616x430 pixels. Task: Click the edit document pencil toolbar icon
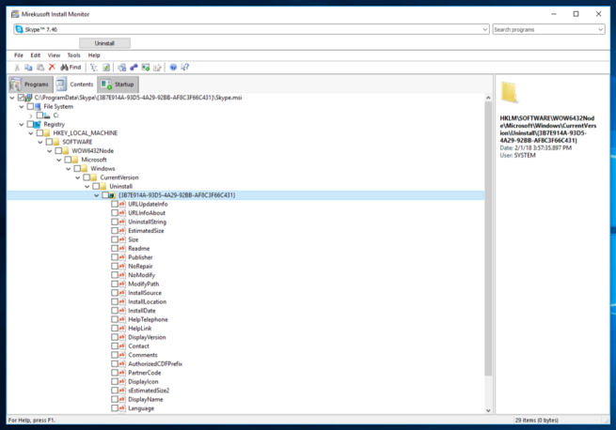pos(158,68)
